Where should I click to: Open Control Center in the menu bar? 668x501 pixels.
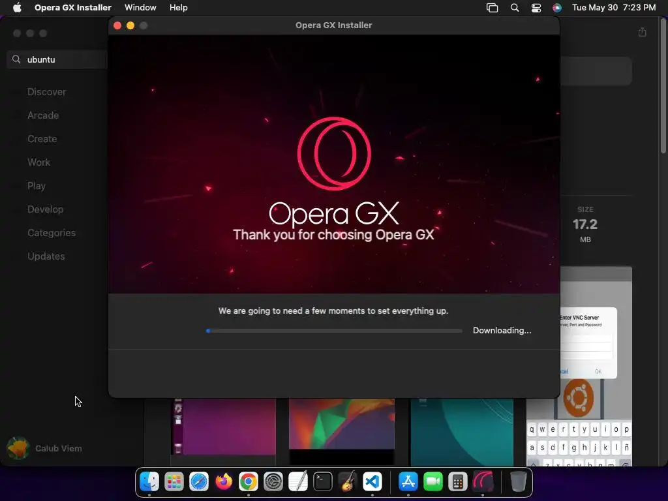(536, 8)
